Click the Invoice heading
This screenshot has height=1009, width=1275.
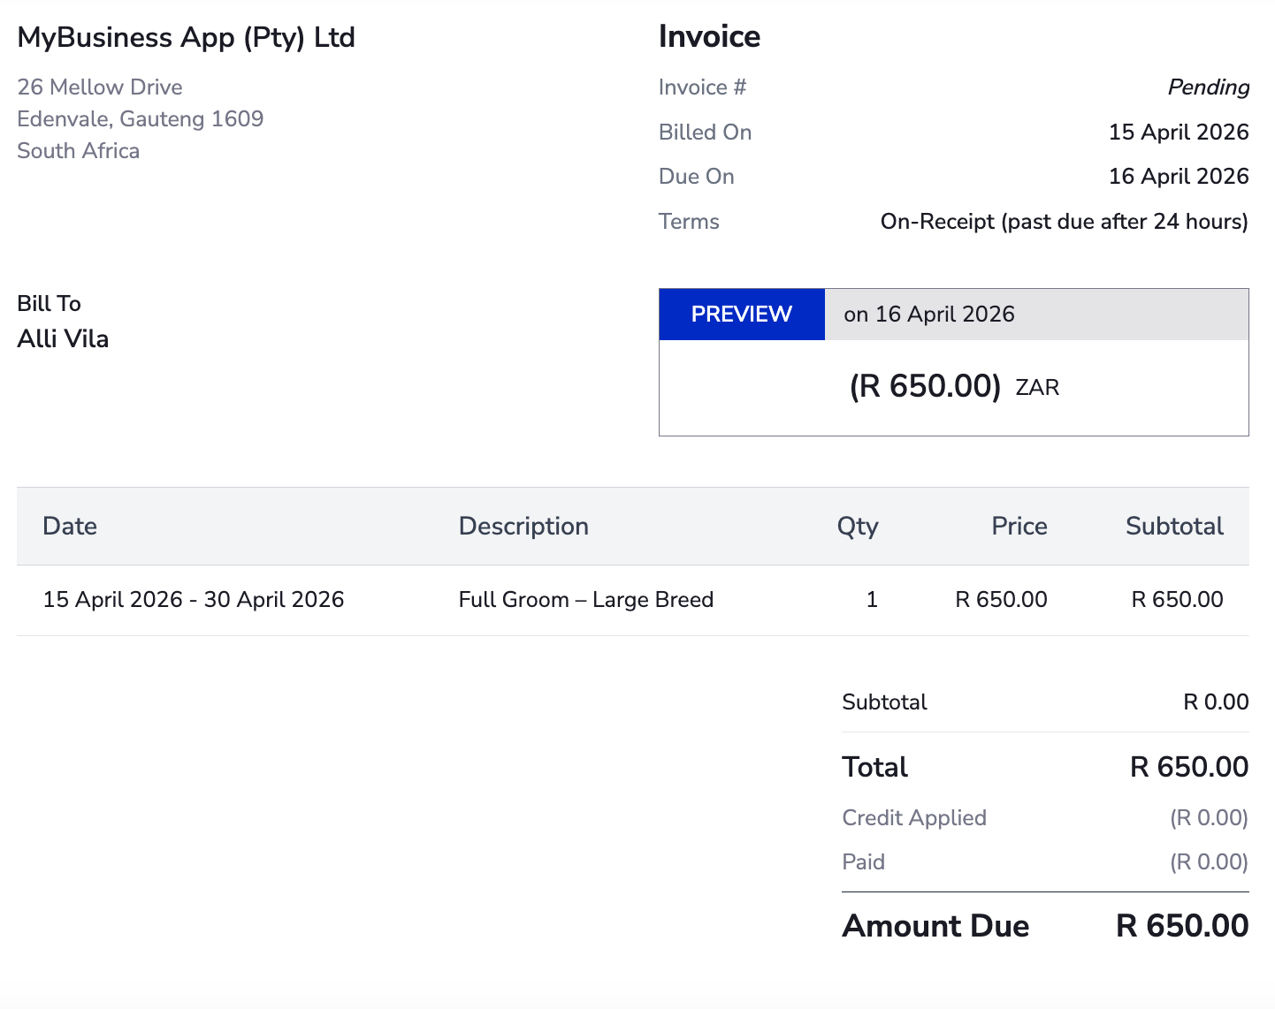[x=709, y=37]
